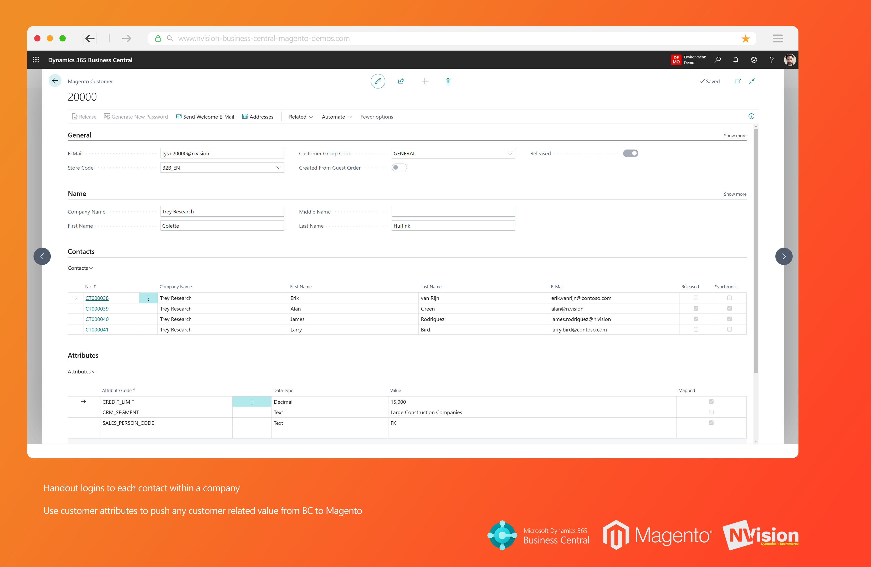Check Mapped box for CRM_SEGMENT
Viewport: 871px width, 567px height.
coord(711,412)
